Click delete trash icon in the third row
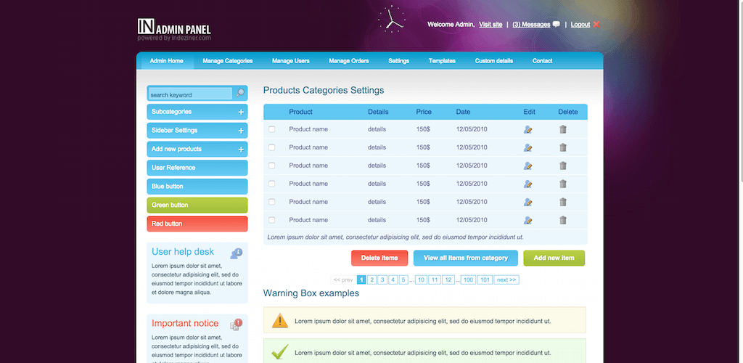Screen dimensions: 743x363 [563, 166]
